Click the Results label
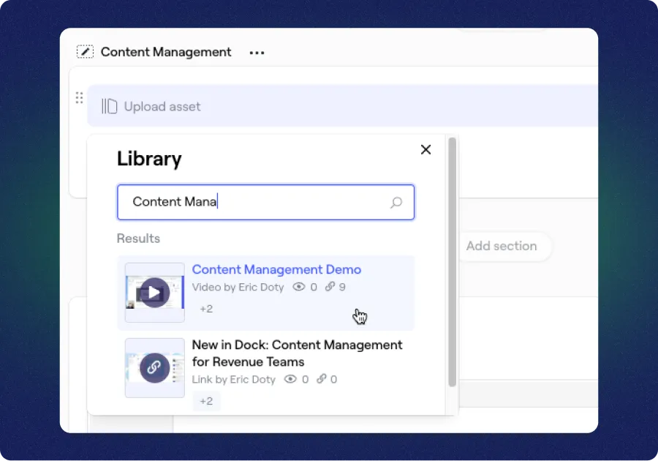This screenshot has height=461, width=658. click(138, 239)
